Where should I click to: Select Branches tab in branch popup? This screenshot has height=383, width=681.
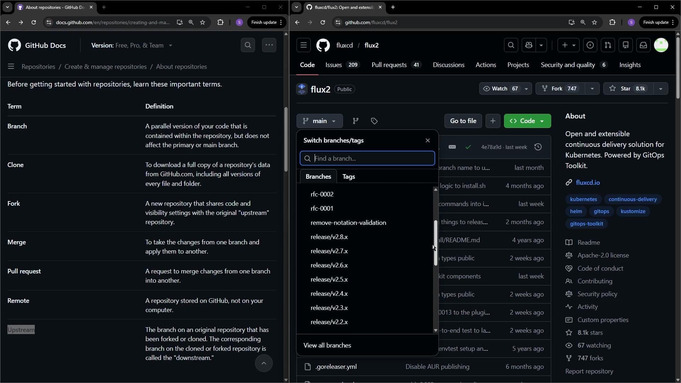click(x=318, y=177)
